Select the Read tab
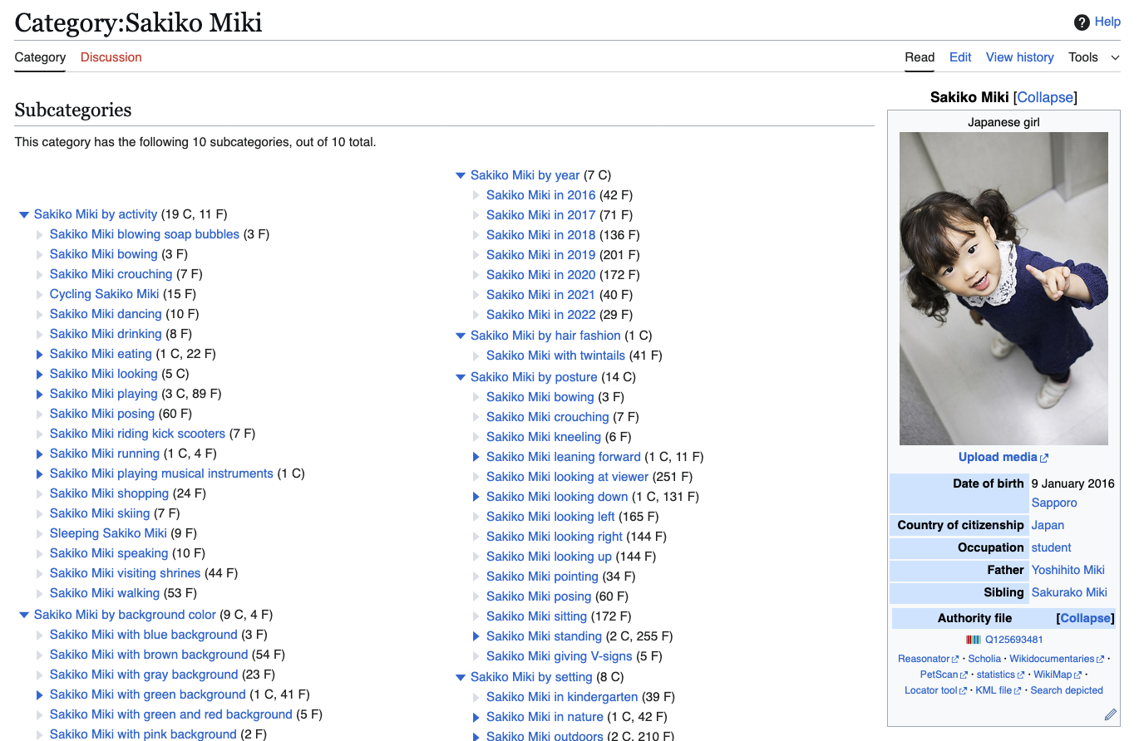The height and width of the screenshot is (741, 1139). [920, 57]
